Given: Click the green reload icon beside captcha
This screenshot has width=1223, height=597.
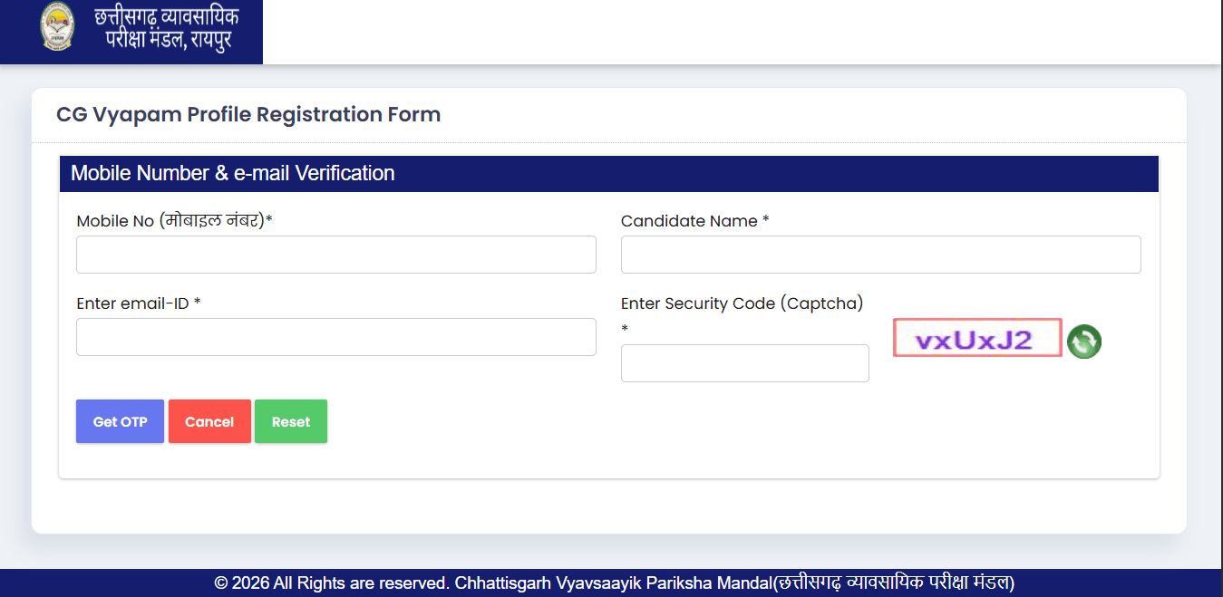Looking at the screenshot, I should click(x=1084, y=342).
